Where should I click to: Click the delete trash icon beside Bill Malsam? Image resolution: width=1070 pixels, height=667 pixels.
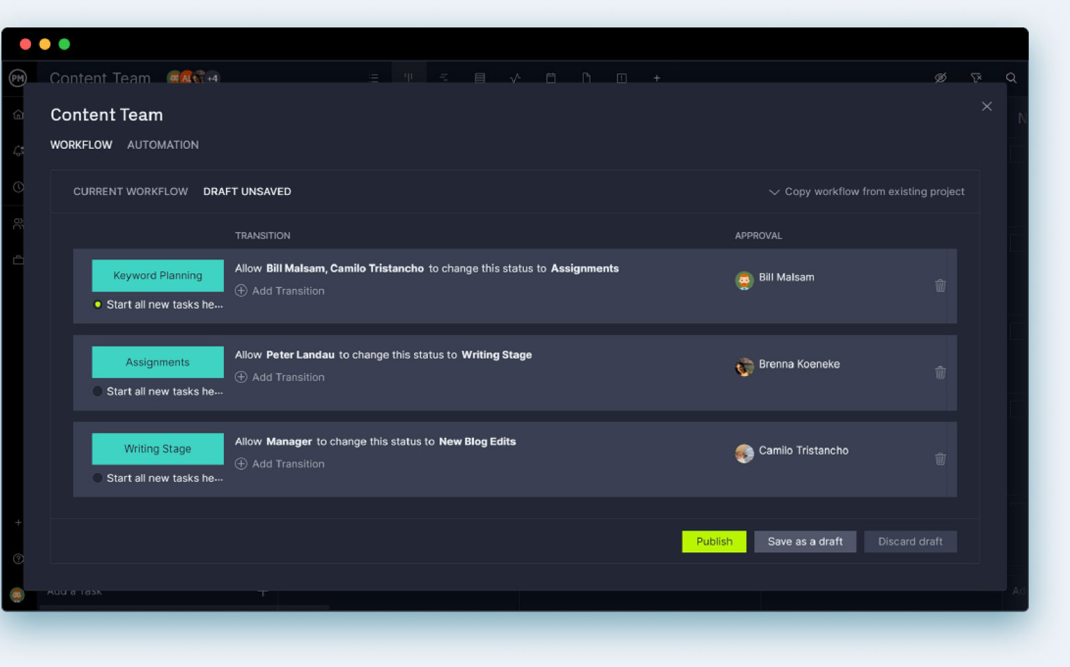940,286
